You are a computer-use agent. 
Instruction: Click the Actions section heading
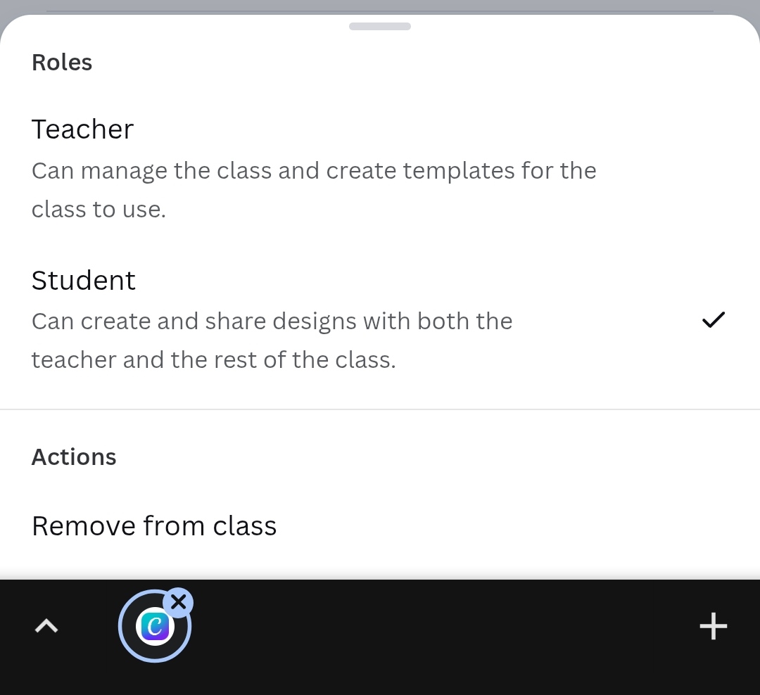pyautogui.click(x=74, y=457)
